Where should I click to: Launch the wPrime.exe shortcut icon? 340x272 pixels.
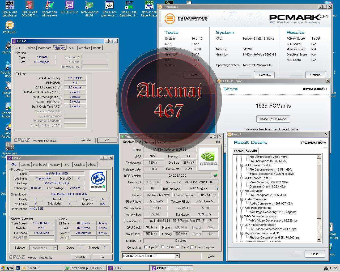tap(49, 8)
